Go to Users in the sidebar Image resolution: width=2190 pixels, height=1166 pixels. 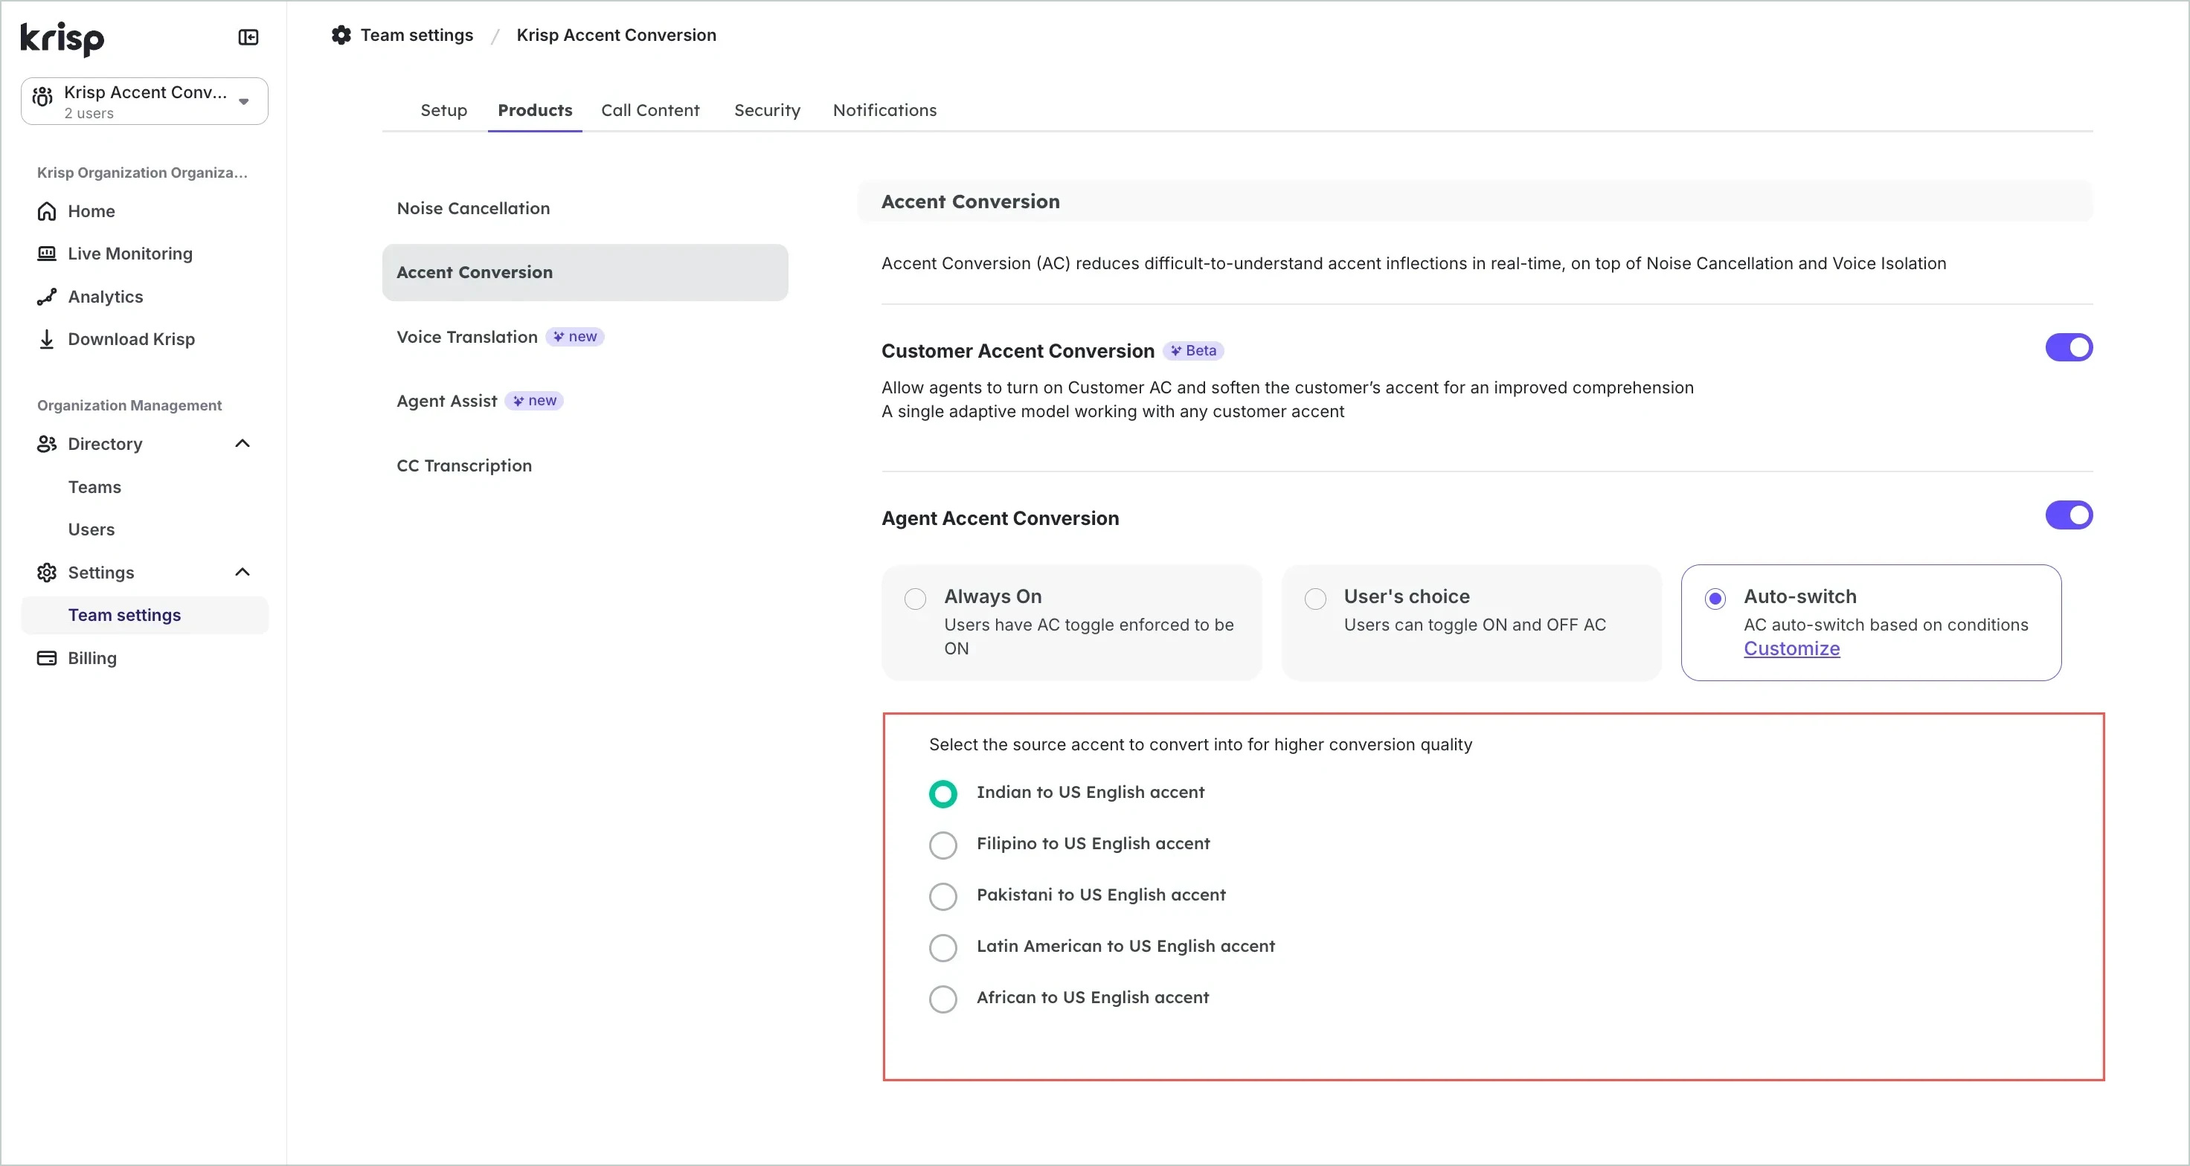click(x=91, y=529)
